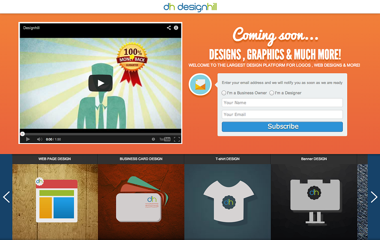The image size is (380, 240).
Task: Click the 100% Money Back badge in video
Action: click(132, 64)
